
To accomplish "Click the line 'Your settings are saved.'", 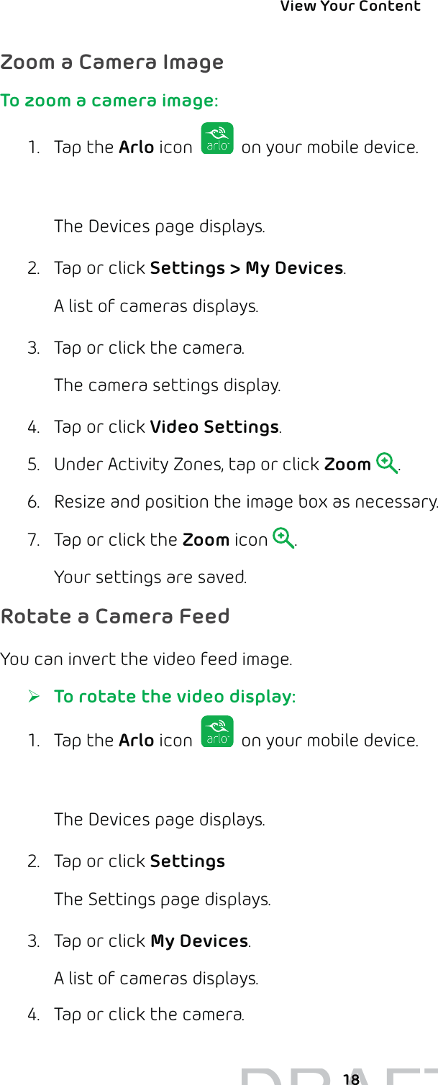I will pyautogui.click(x=150, y=577).
